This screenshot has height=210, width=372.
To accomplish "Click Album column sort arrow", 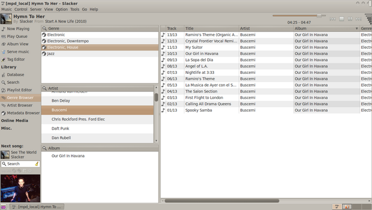I will 356,29.
